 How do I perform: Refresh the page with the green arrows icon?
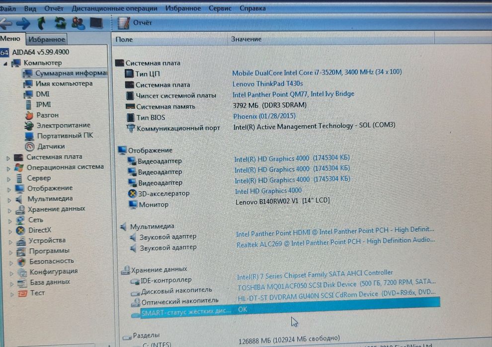point(60,23)
